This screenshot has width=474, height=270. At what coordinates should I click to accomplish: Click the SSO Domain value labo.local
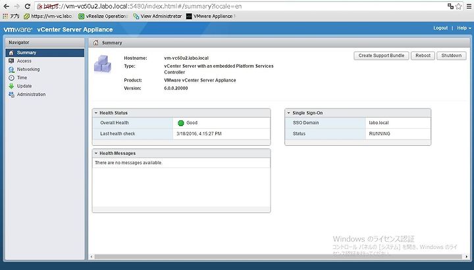point(379,123)
